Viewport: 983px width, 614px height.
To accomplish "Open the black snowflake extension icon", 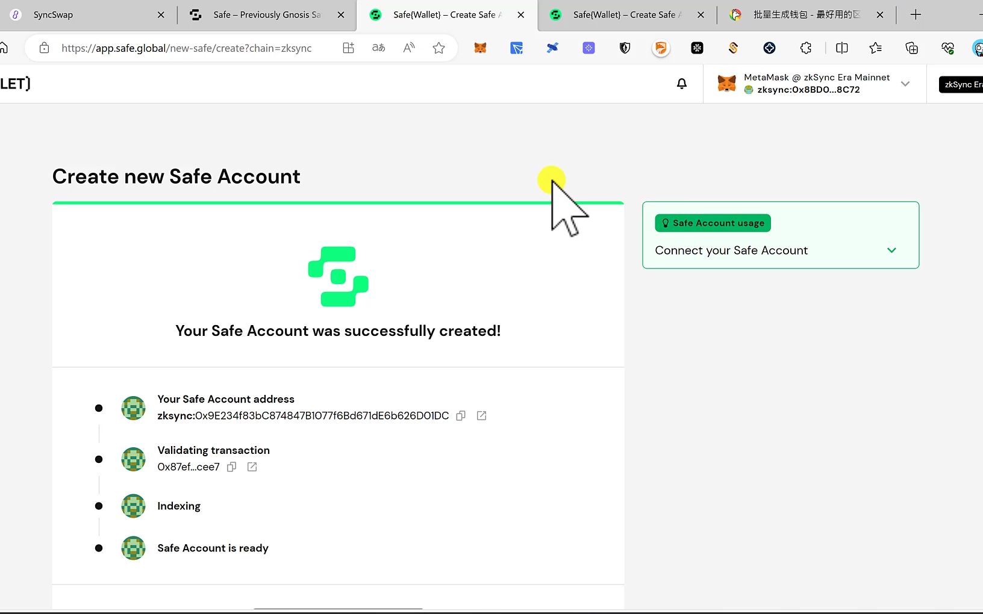I will 697,48.
